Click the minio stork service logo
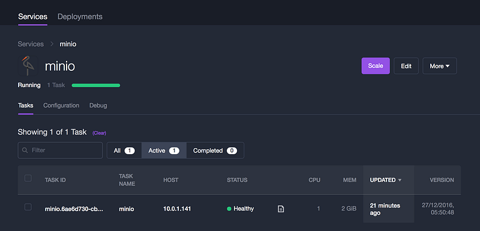The width and height of the screenshot is (480, 231). [x=28, y=66]
